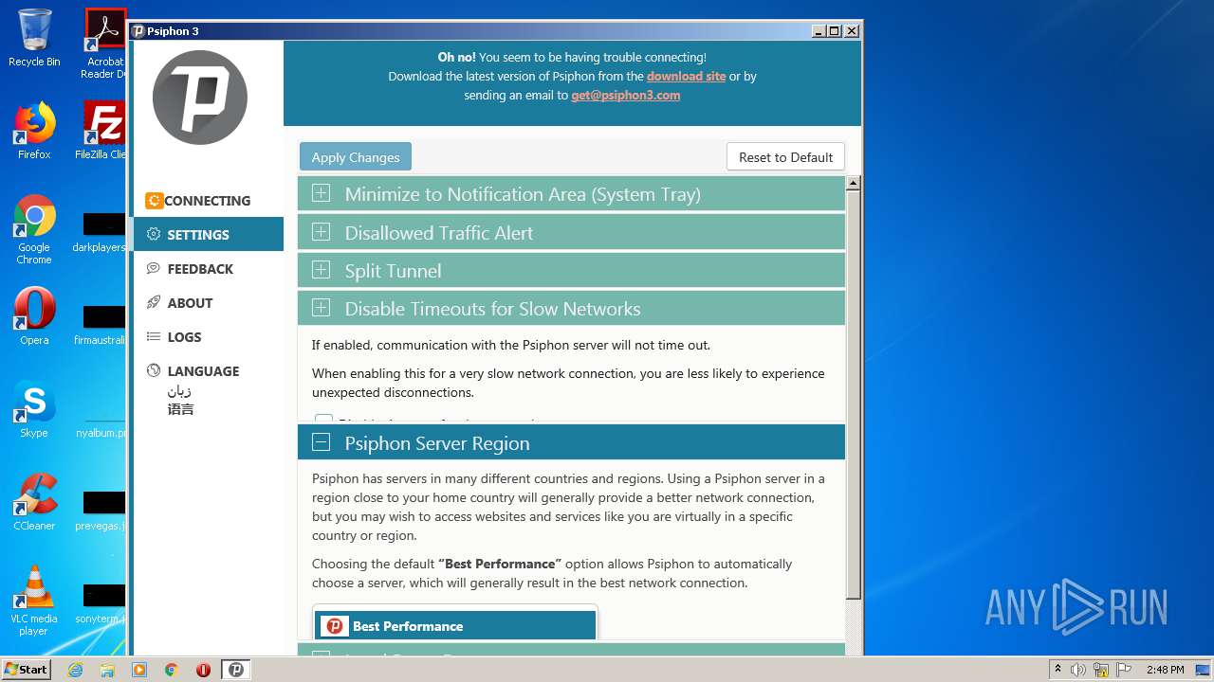
Task: Open Internet Explorer from taskbar
Action: tap(75, 670)
